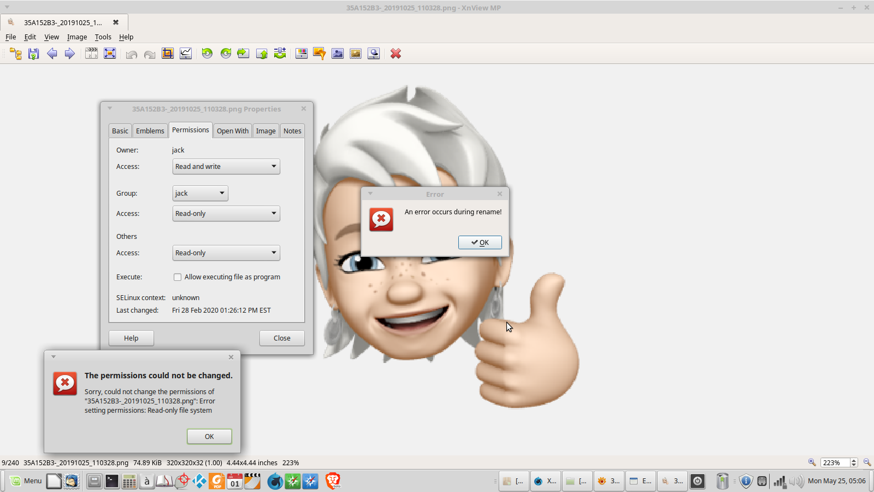
Task: Open the Group dropdown showing 'jack'
Action: [x=200, y=194]
